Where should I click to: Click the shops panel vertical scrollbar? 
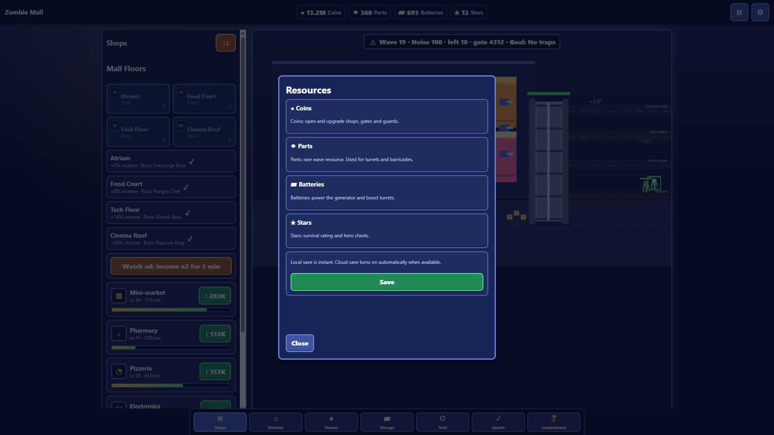243,184
